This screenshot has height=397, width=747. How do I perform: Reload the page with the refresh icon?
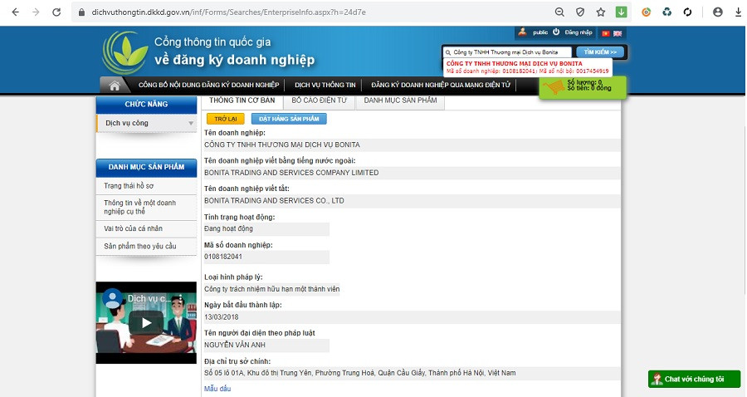[x=56, y=12]
